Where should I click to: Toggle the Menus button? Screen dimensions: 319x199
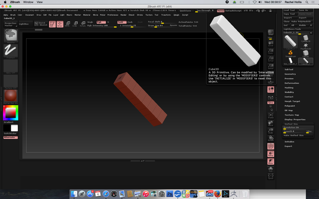pos(221,11)
